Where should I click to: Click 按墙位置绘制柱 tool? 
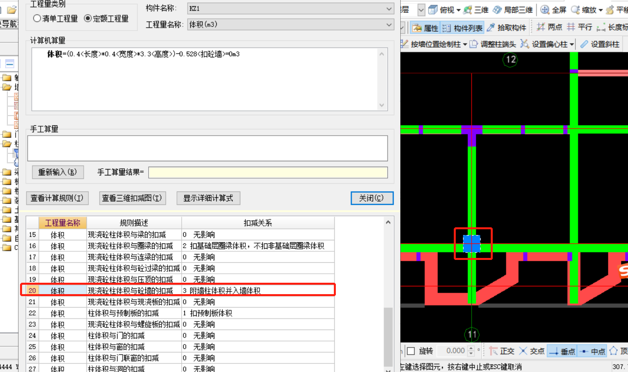click(431, 44)
